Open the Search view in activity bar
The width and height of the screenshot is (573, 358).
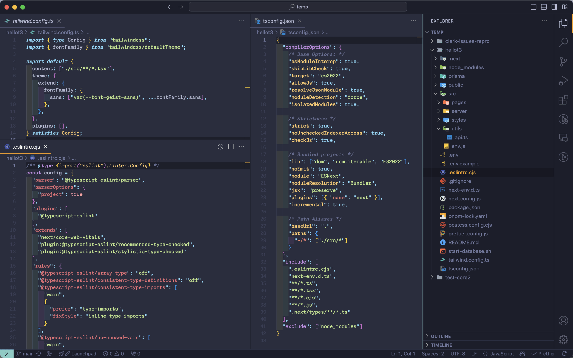(563, 42)
